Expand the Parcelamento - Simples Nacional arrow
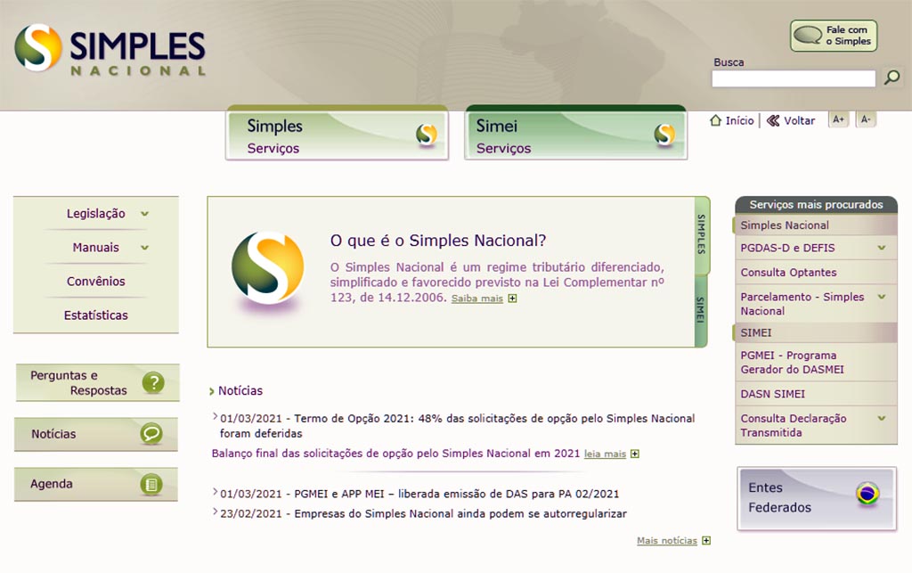The width and height of the screenshot is (912, 573). point(882,297)
